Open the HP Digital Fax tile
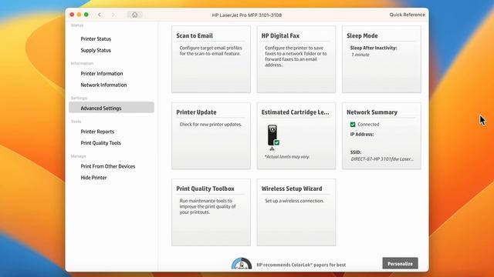 (296, 59)
